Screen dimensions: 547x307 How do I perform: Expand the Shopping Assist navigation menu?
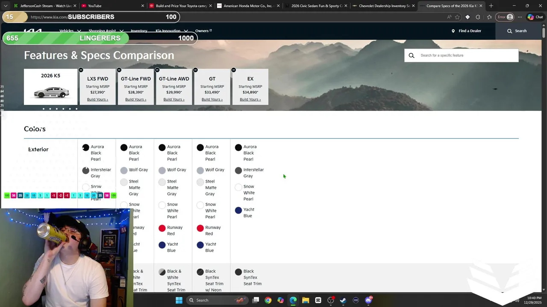[x=106, y=31]
